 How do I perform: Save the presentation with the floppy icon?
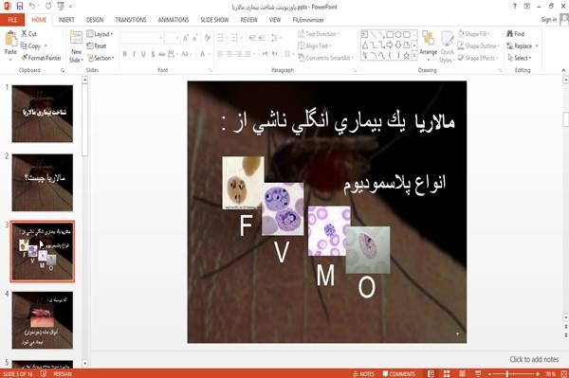20,7
